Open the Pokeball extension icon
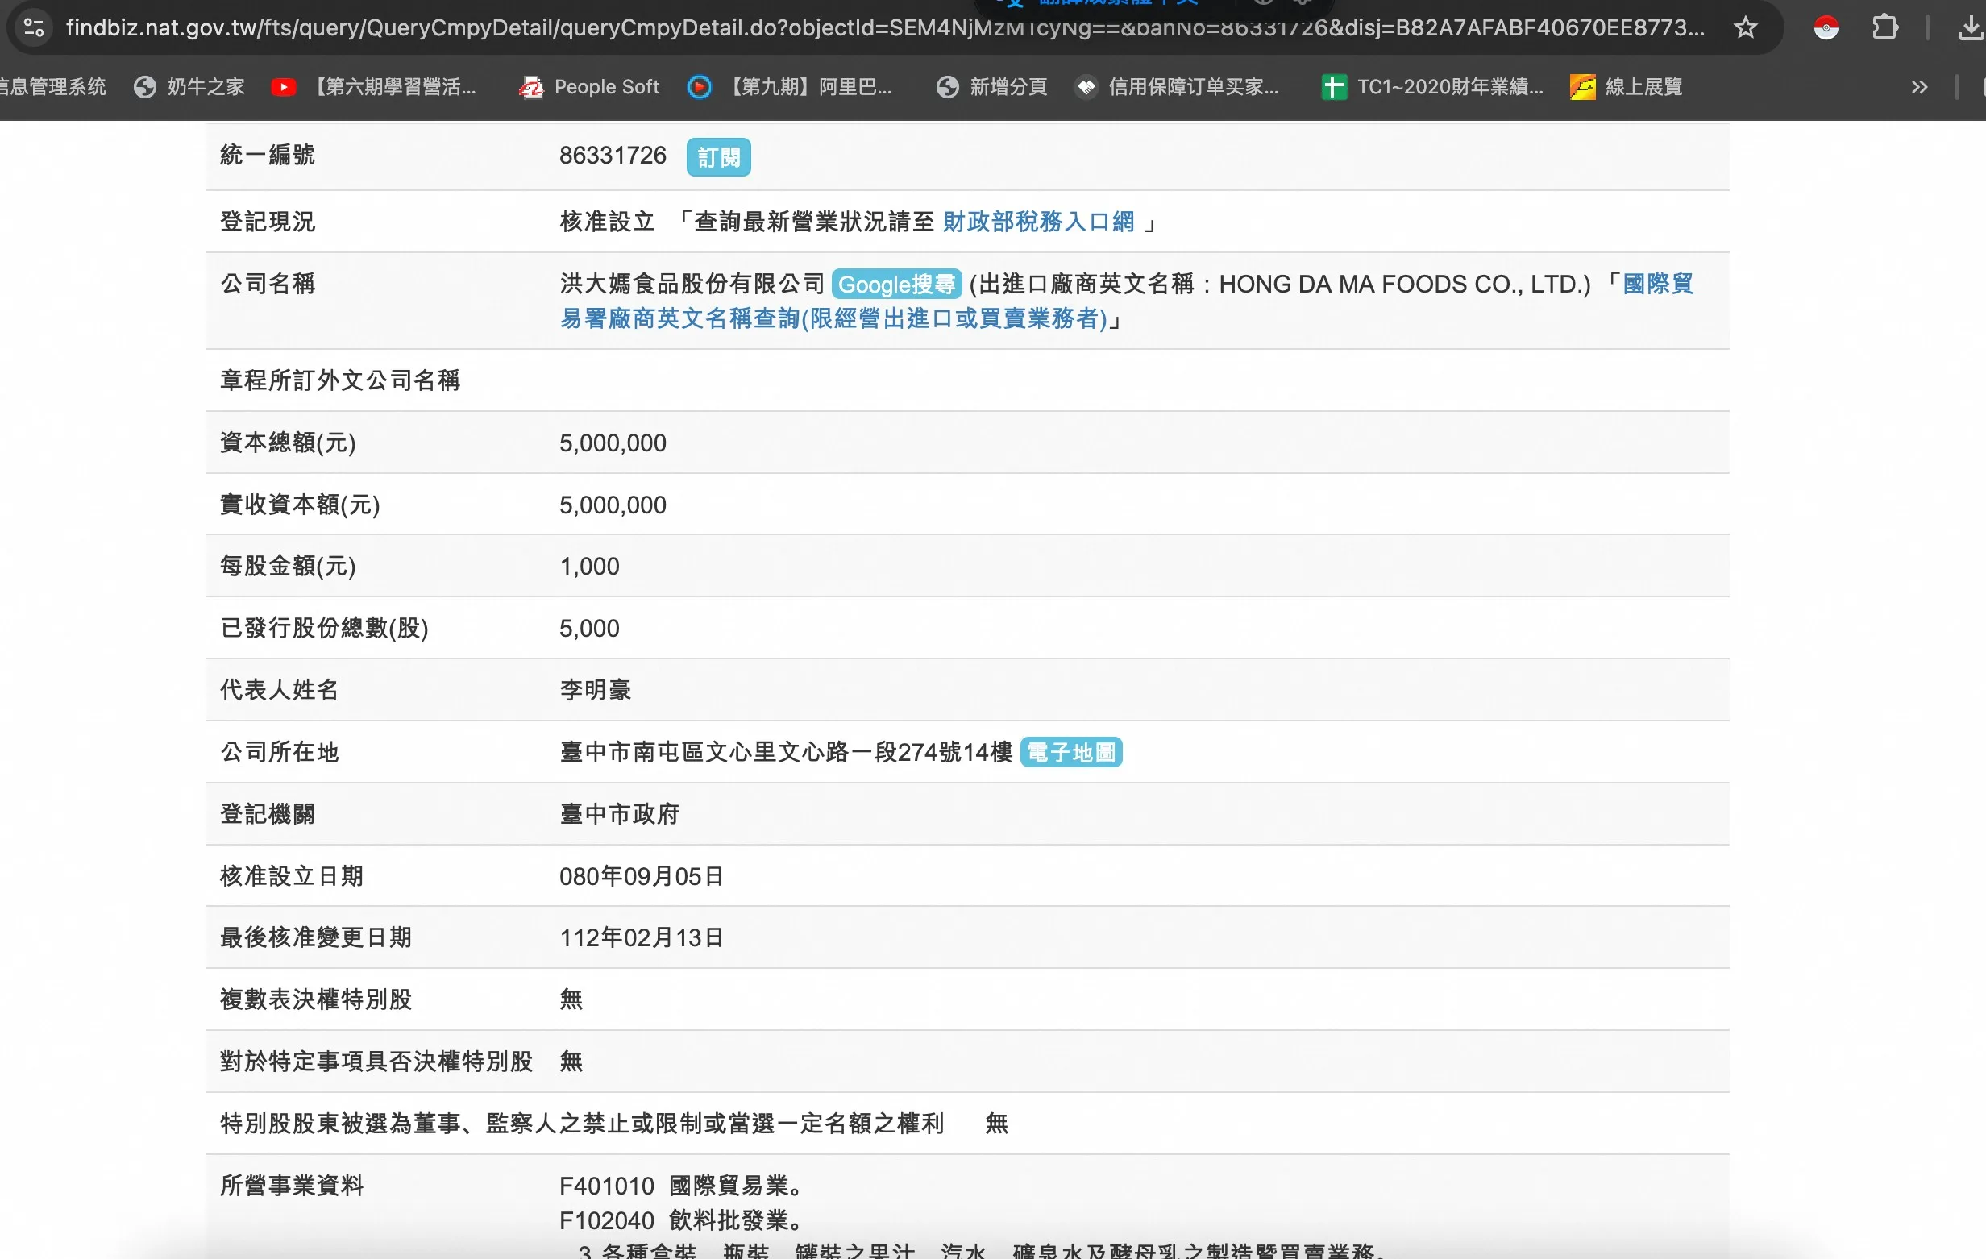This screenshot has height=1259, width=1986. click(x=1826, y=27)
